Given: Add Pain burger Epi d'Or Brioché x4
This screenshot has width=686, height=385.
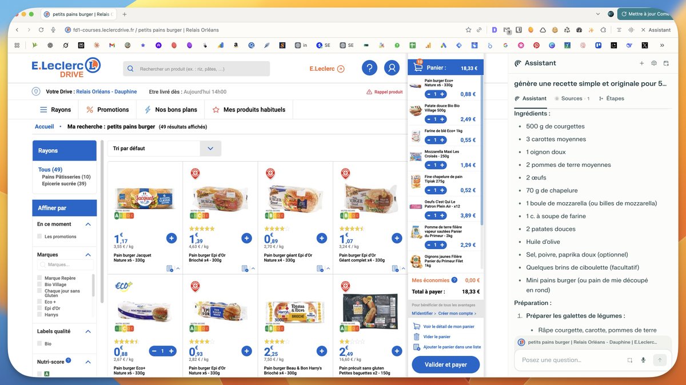Looking at the screenshot, I should click(x=246, y=238).
